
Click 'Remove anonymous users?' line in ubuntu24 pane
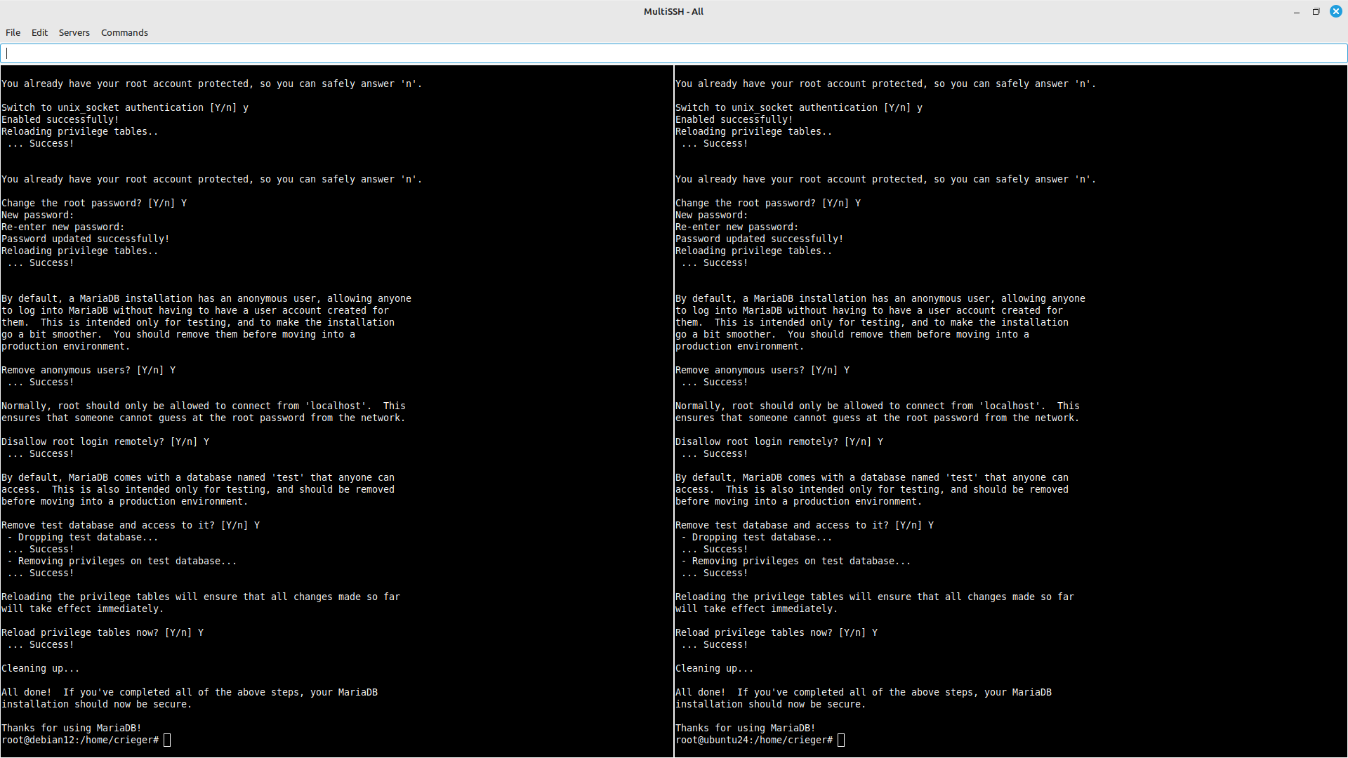(x=762, y=370)
